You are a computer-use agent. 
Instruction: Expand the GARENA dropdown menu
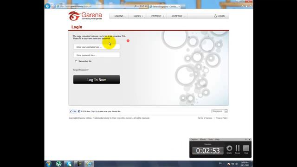coord(120,16)
